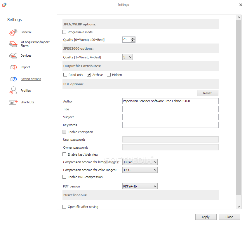Open the Shortcuts section
The width and height of the screenshot is (247, 226).
27,102
